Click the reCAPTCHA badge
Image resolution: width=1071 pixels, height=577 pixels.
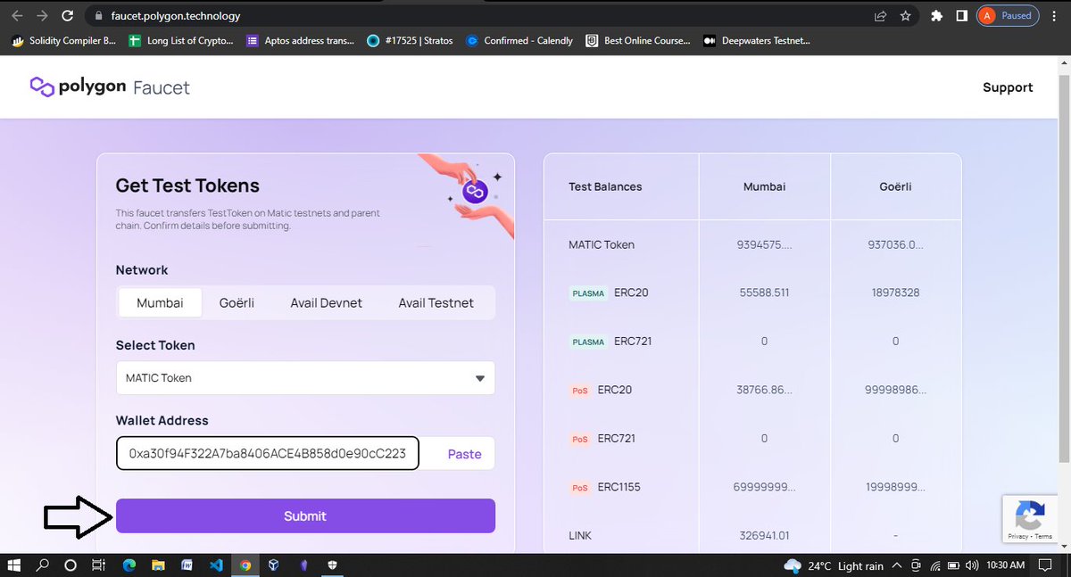1030,519
